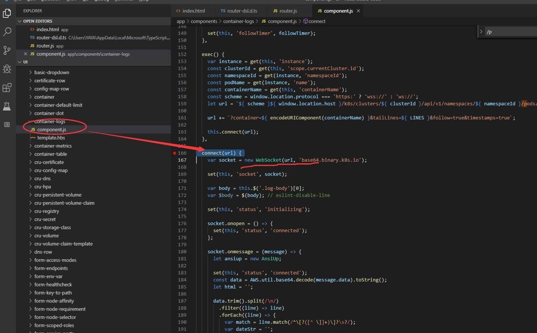Open the Search view icon
Viewport: 537px width, 333px height.
(x=7, y=32)
